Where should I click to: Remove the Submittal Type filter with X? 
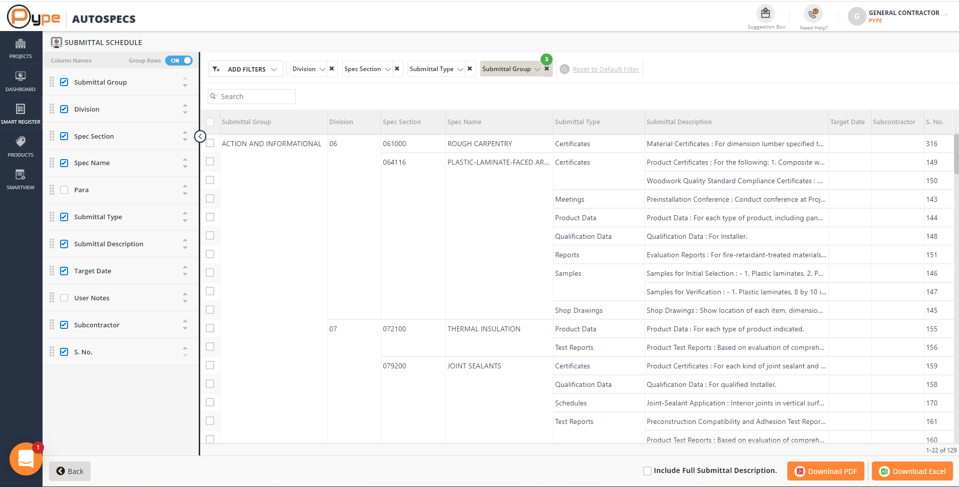point(469,69)
